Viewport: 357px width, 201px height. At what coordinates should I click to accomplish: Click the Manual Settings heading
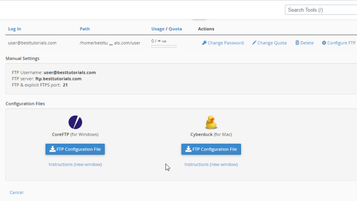(22, 59)
